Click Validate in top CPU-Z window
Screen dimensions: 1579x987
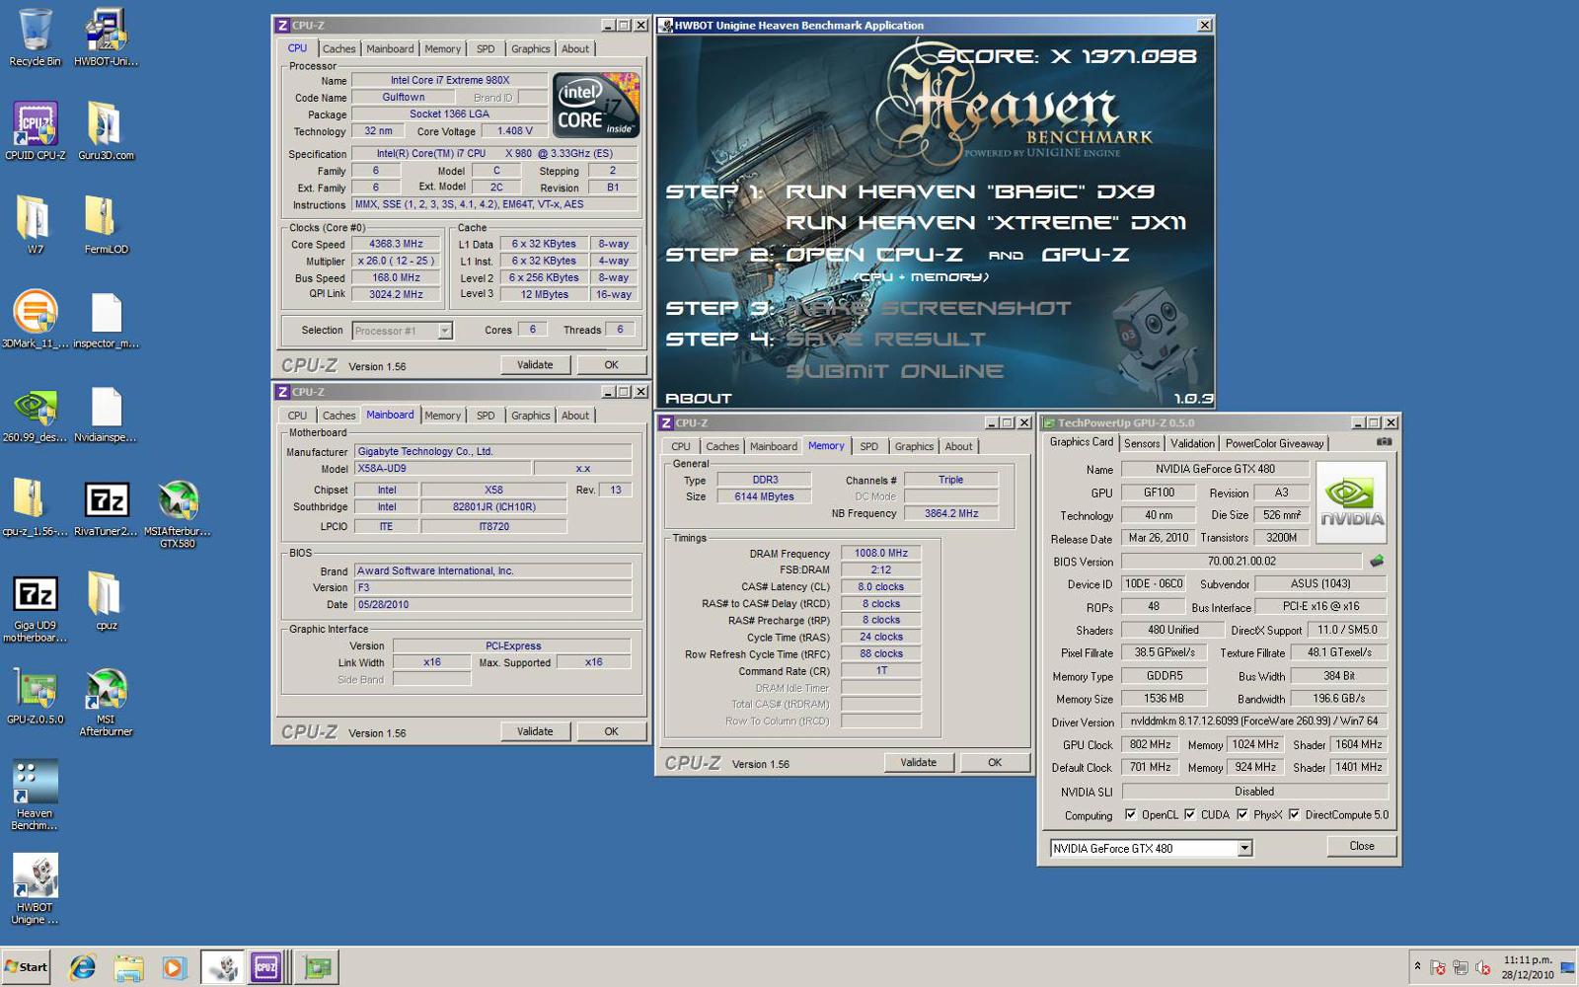535,364
